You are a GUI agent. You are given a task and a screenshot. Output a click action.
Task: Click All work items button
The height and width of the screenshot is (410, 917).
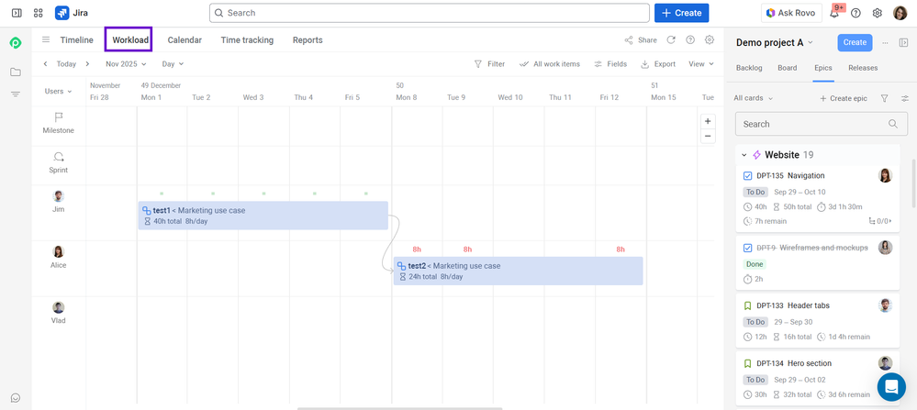click(550, 64)
